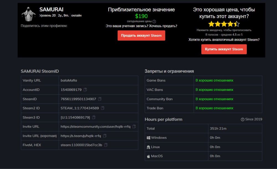Click the 'Invite URL (короткая)' label
277x169 pixels.
coord(40,136)
